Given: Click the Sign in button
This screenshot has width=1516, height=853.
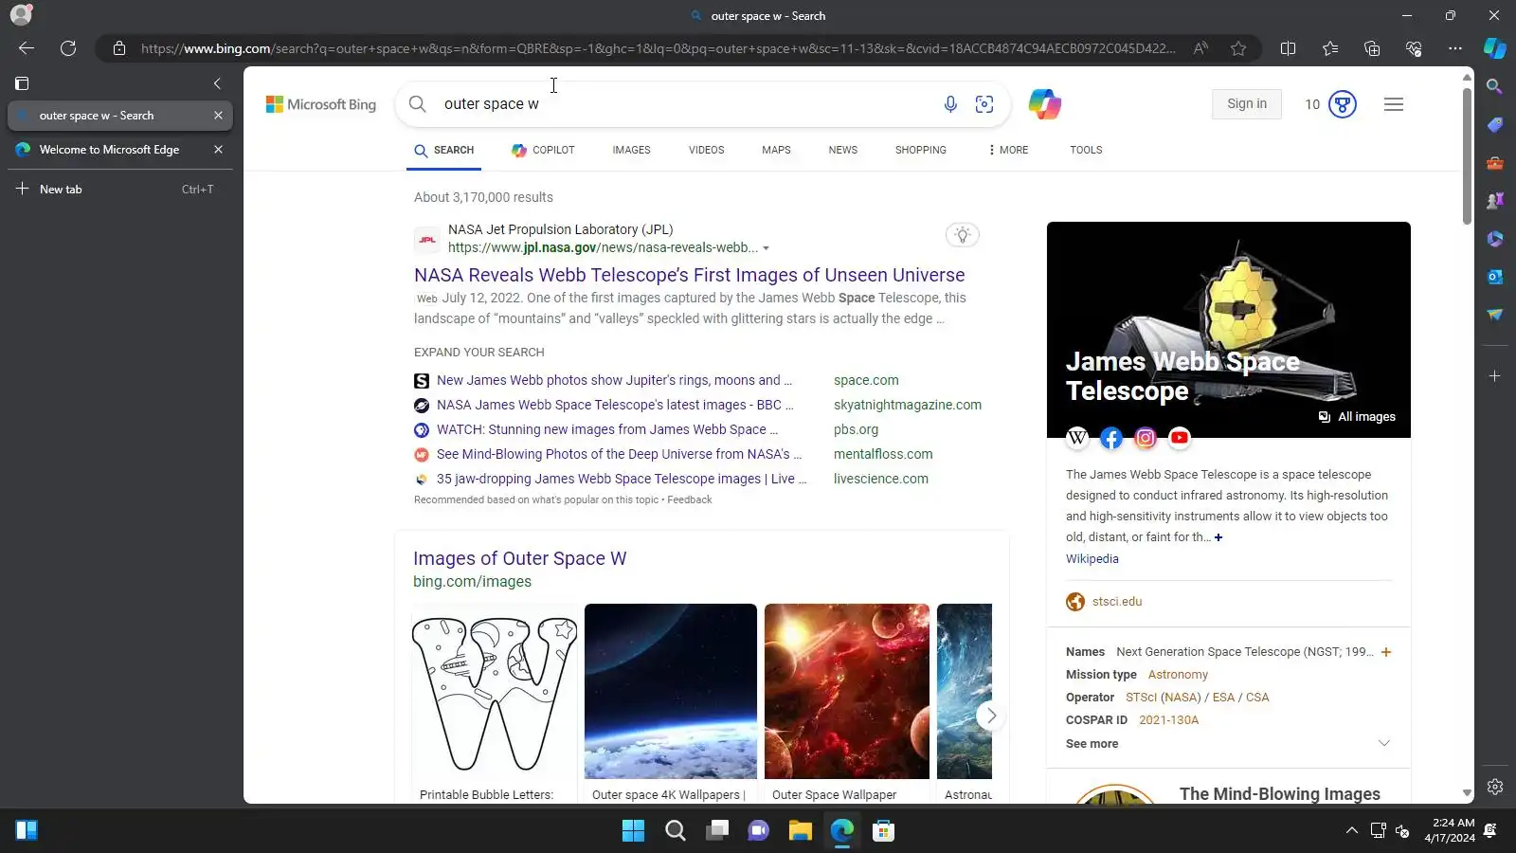Looking at the screenshot, I should click(x=1247, y=104).
